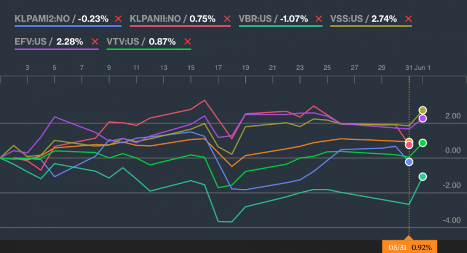Click the 15 date label on axis
This screenshot has height=253, width=467.
[x=191, y=68]
